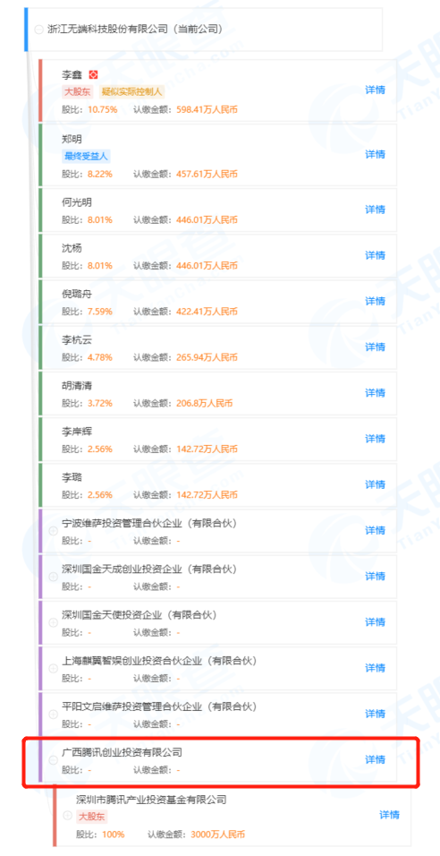Show 详情 for 平阳文启维萨投资管理合伙企业

(375, 714)
